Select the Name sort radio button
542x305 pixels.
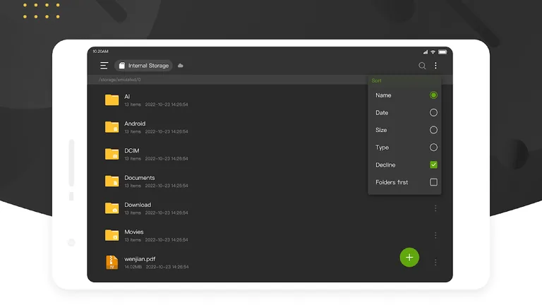(x=433, y=95)
